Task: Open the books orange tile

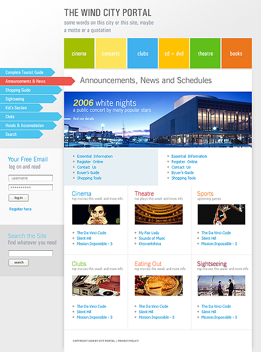Action: [237, 53]
